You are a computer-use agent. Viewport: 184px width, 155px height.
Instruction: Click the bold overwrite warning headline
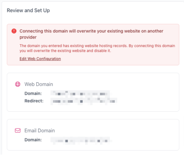point(91,34)
